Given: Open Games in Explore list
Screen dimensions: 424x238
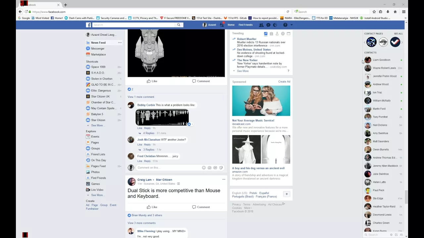Looking at the screenshot, I should tap(95, 184).
